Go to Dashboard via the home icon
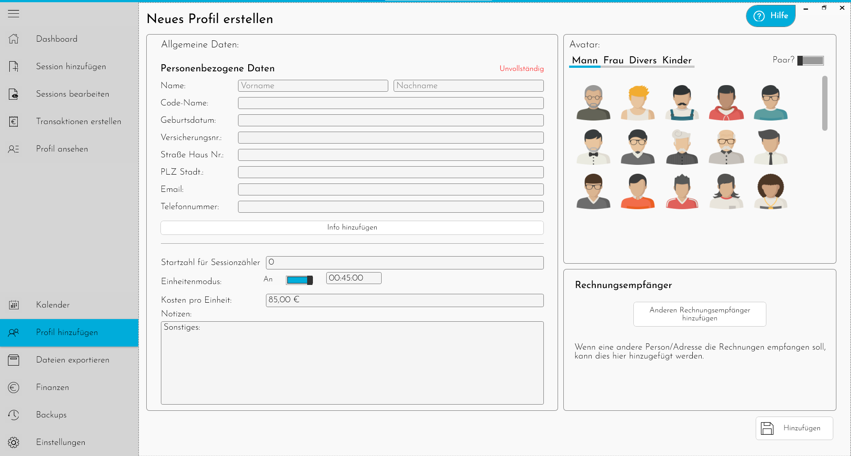 pos(14,39)
